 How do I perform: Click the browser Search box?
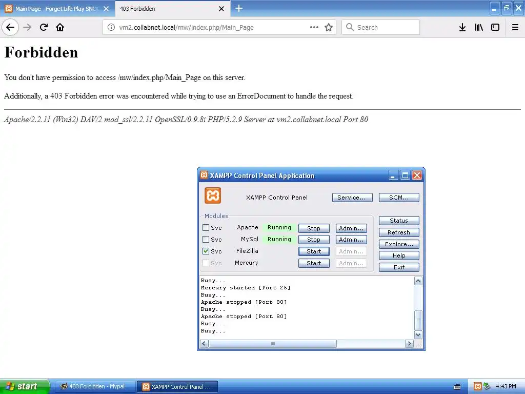tap(381, 27)
